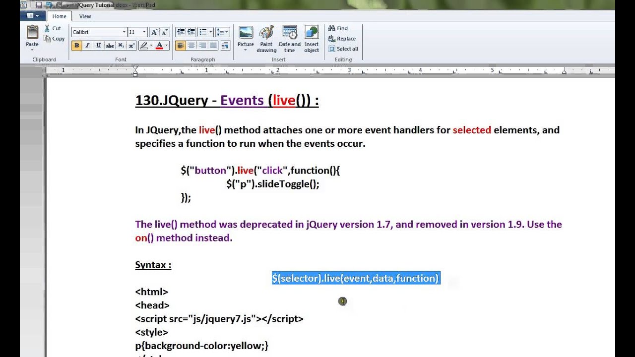Expand the Picture dropdown arrow
Viewport: 635px width, 357px height.
246,50
